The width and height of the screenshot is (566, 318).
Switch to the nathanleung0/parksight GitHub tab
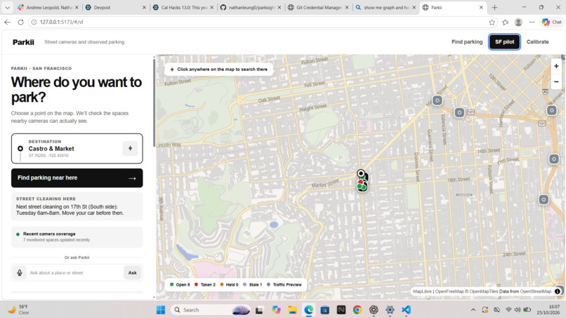coord(251,7)
